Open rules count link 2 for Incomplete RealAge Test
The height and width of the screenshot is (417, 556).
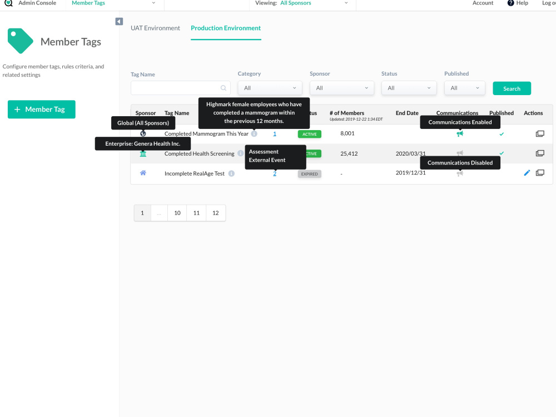pyautogui.click(x=275, y=173)
